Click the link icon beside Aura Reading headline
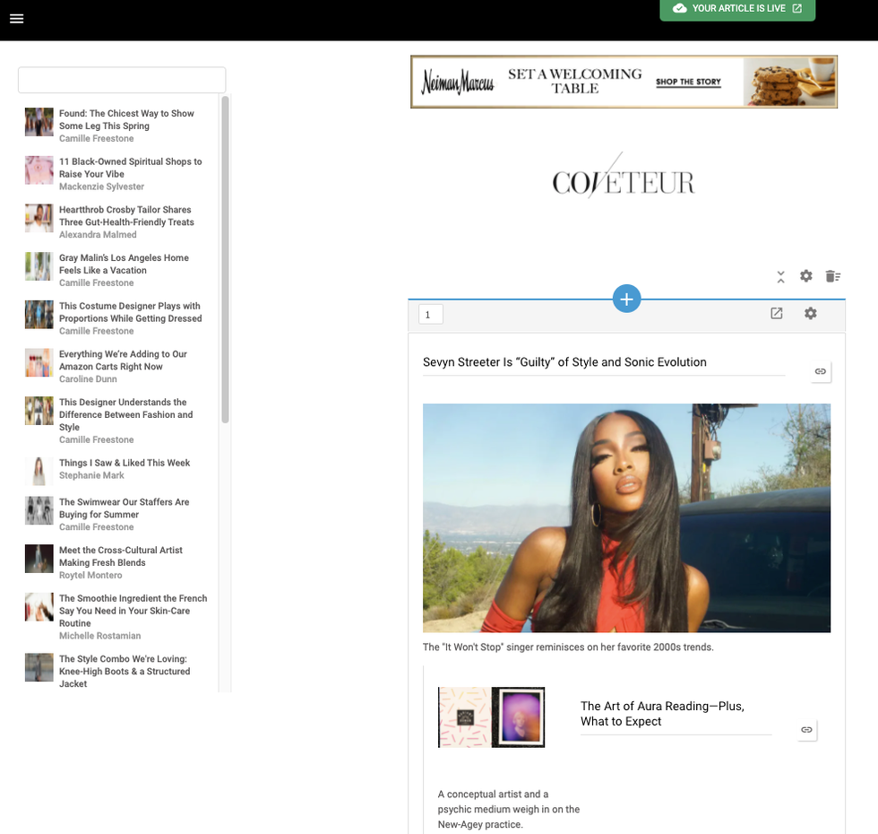Screen dimensions: 878x834 (806, 730)
